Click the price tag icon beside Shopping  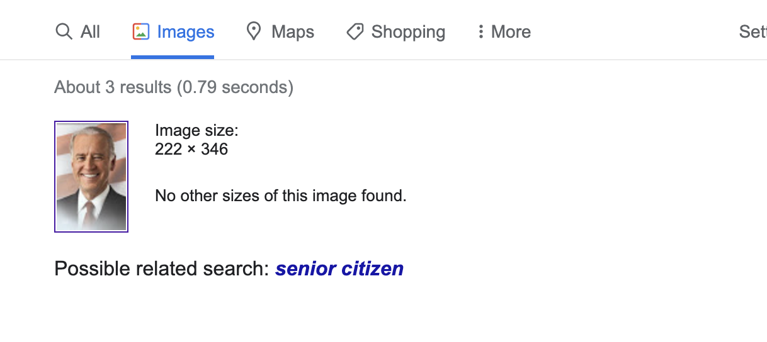tap(355, 31)
